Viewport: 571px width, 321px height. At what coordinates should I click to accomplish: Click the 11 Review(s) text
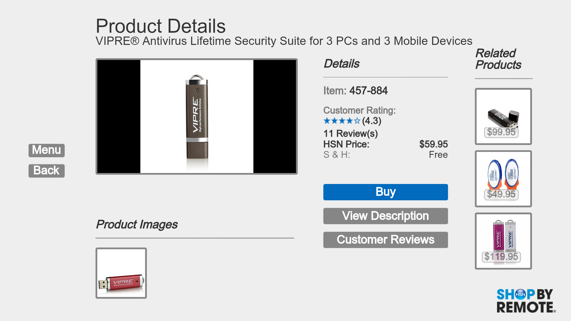click(350, 134)
